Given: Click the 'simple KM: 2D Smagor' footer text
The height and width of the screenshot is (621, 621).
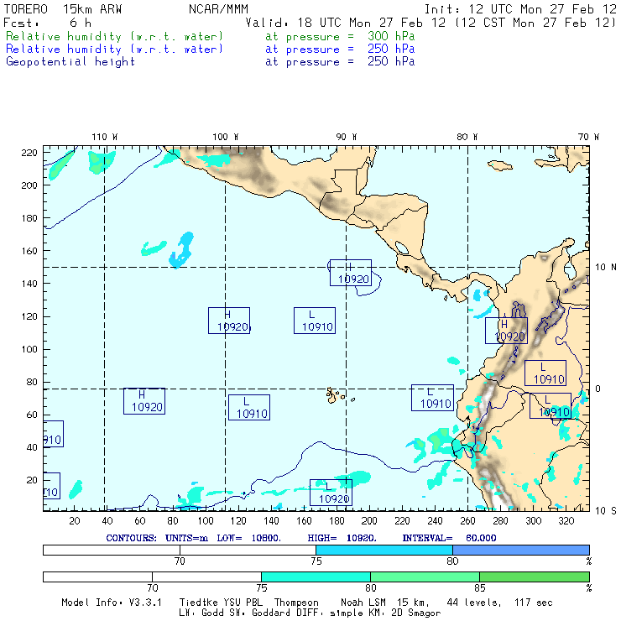Looking at the screenshot, I should tap(385, 613).
